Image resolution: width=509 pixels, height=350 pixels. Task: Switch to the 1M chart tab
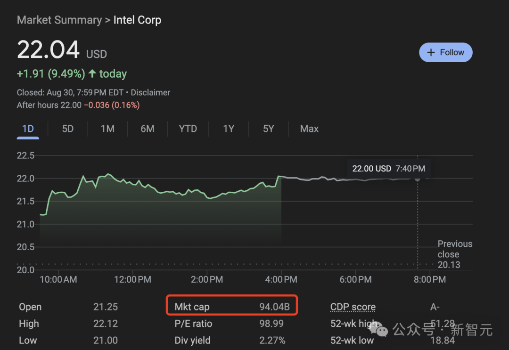click(x=107, y=129)
